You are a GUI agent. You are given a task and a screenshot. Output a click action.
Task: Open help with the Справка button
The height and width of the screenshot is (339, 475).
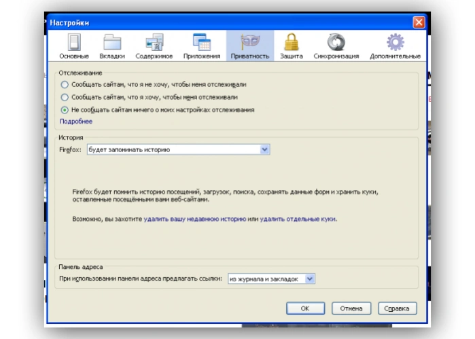point(397,308)
